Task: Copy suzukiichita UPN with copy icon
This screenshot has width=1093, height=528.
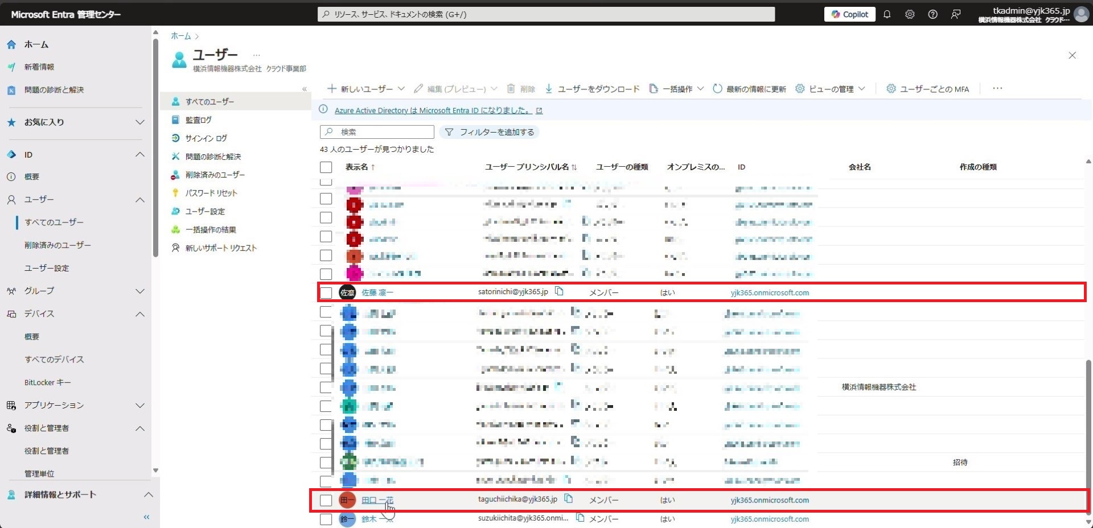Action: coord(580,518)
